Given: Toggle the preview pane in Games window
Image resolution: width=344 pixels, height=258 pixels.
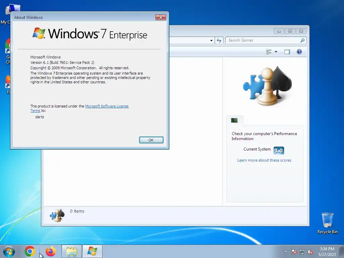Looking at the screenshot, I should tap(287, 52).
